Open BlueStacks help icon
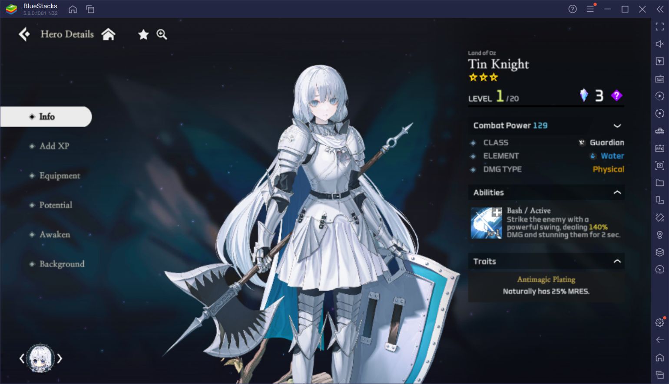The height and width of the screenshot is (384, 669). (x=573, y=9)
